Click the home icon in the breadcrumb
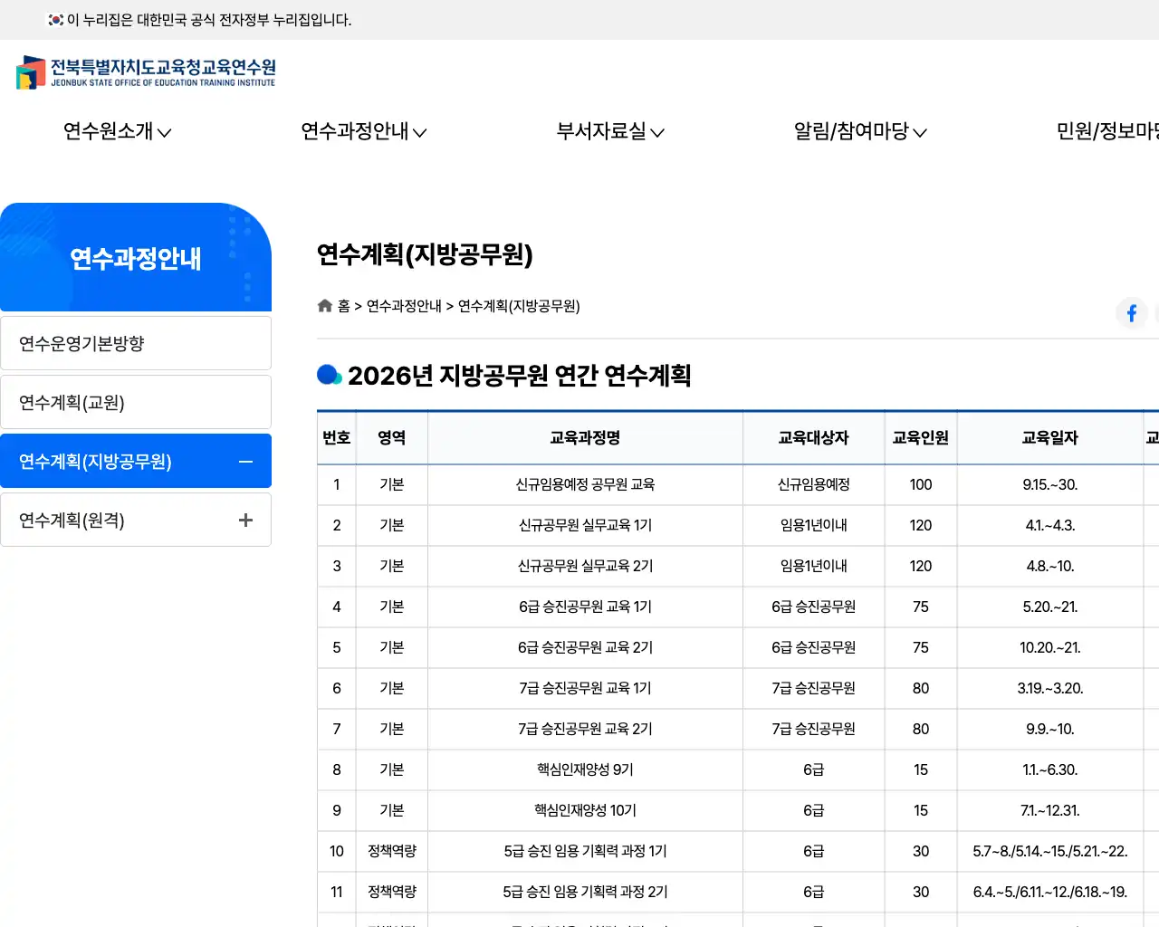 [x=324, y=305]
